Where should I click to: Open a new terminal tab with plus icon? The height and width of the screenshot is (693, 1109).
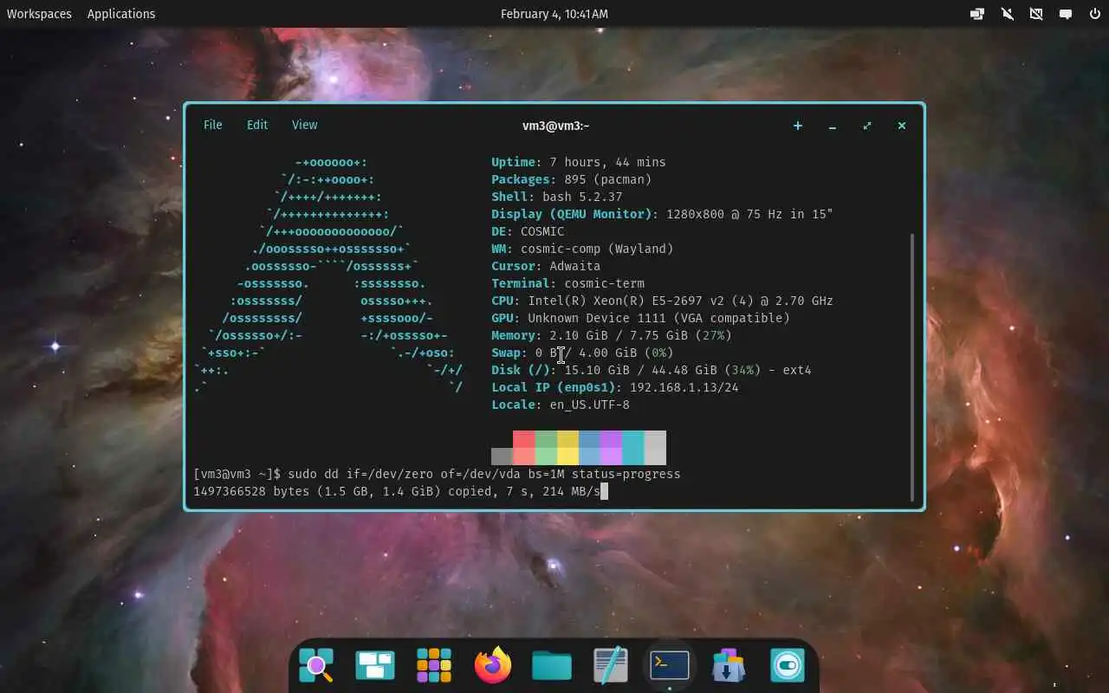797,126
